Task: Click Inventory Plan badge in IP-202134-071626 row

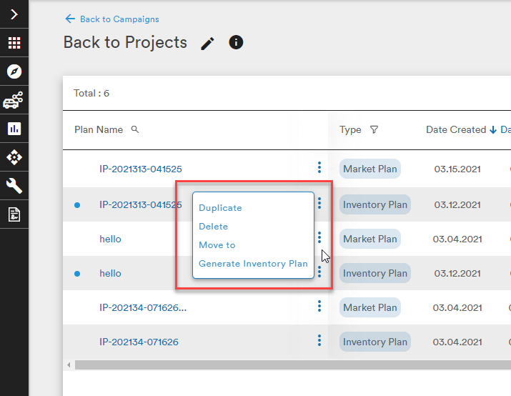Action: (x=375, y=342)
